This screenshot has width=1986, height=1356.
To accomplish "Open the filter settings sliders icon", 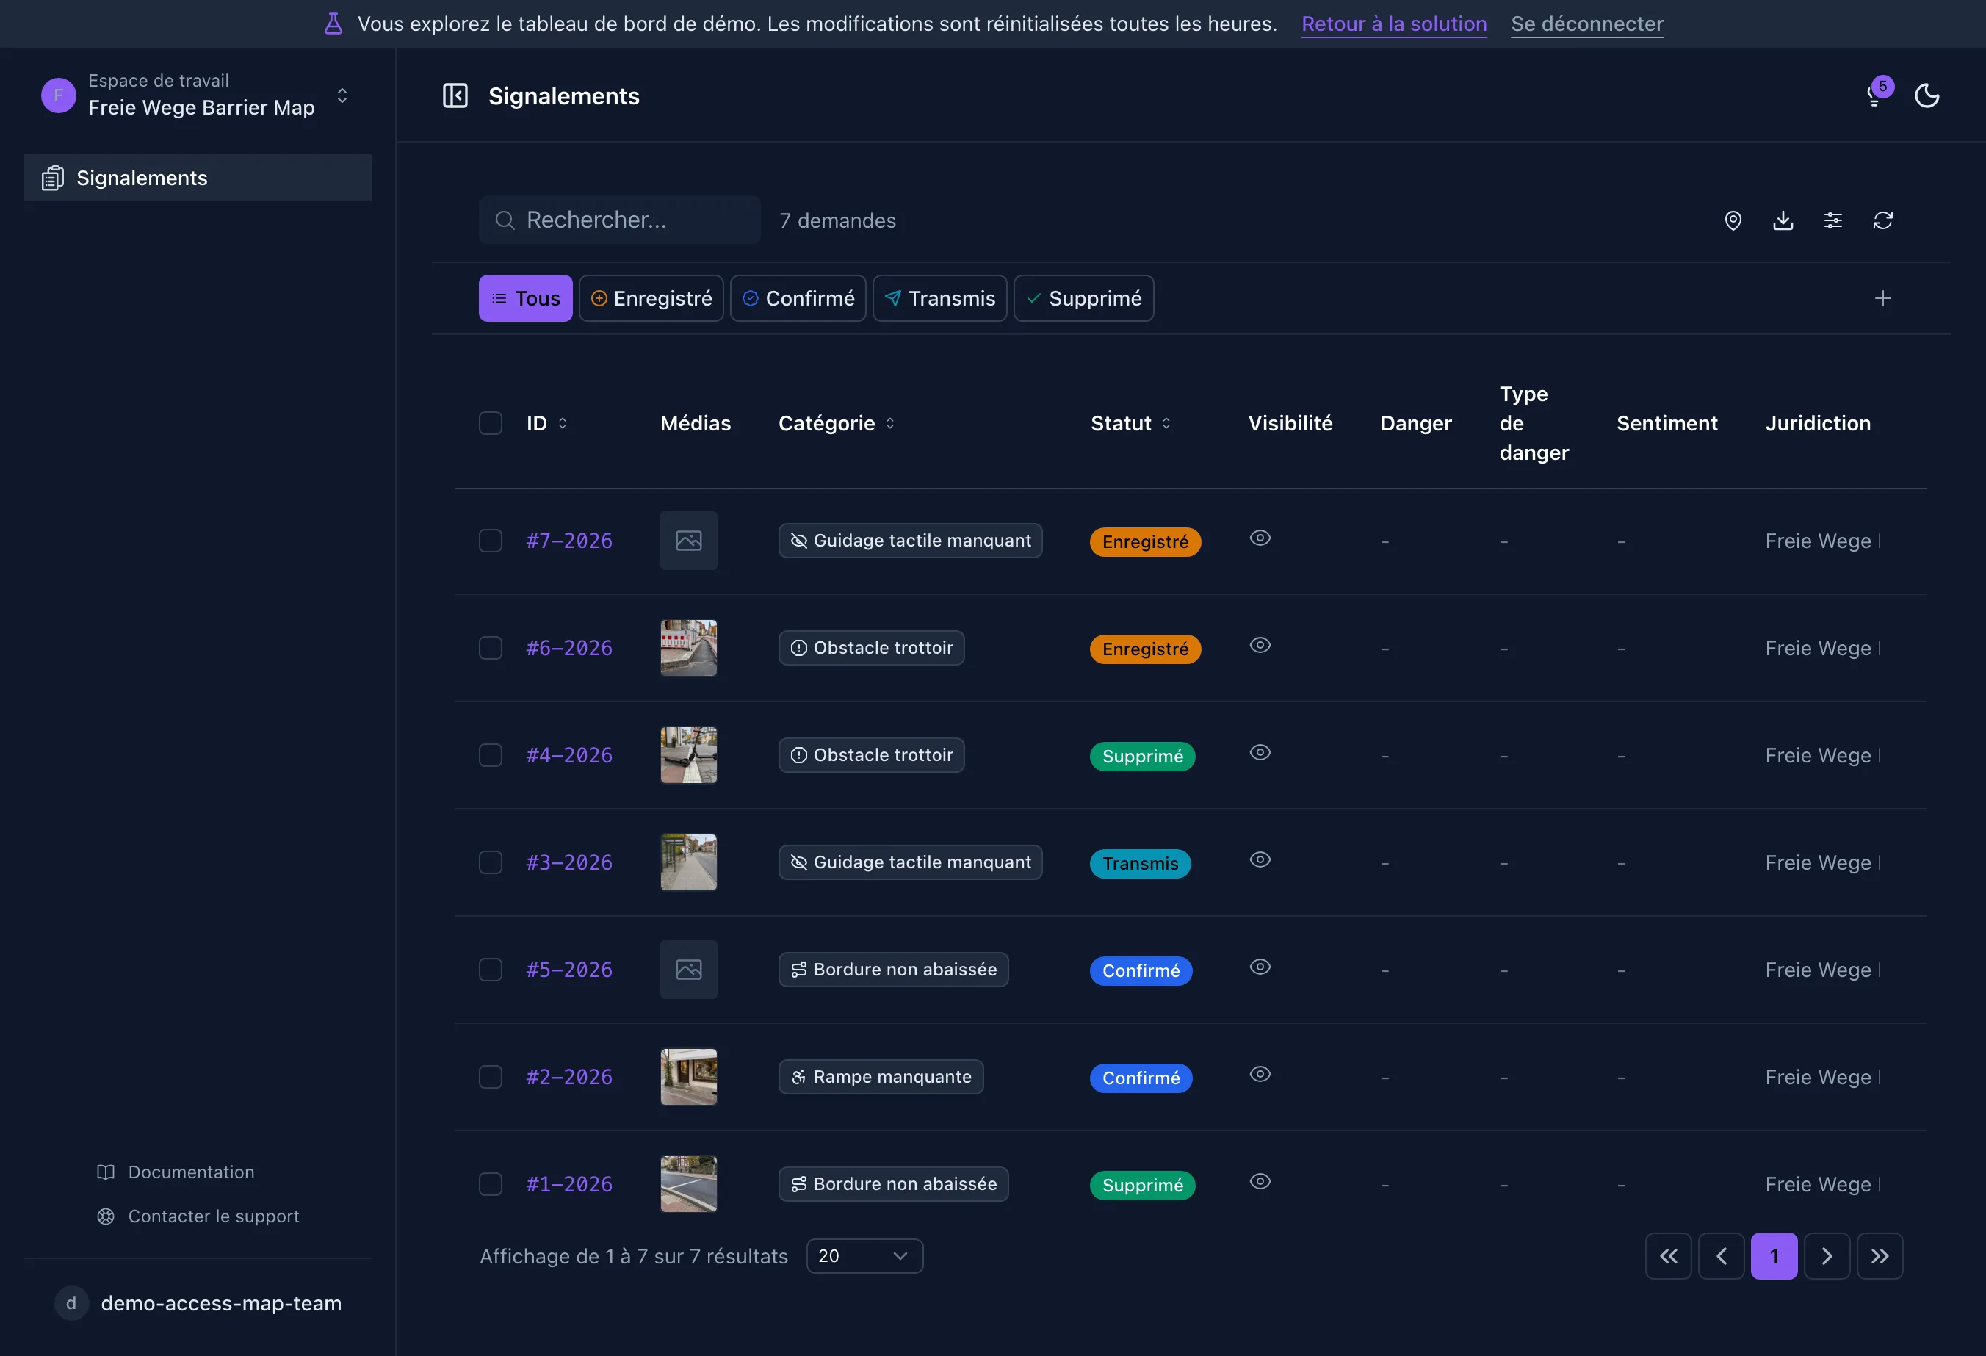I will [1833, 220].
